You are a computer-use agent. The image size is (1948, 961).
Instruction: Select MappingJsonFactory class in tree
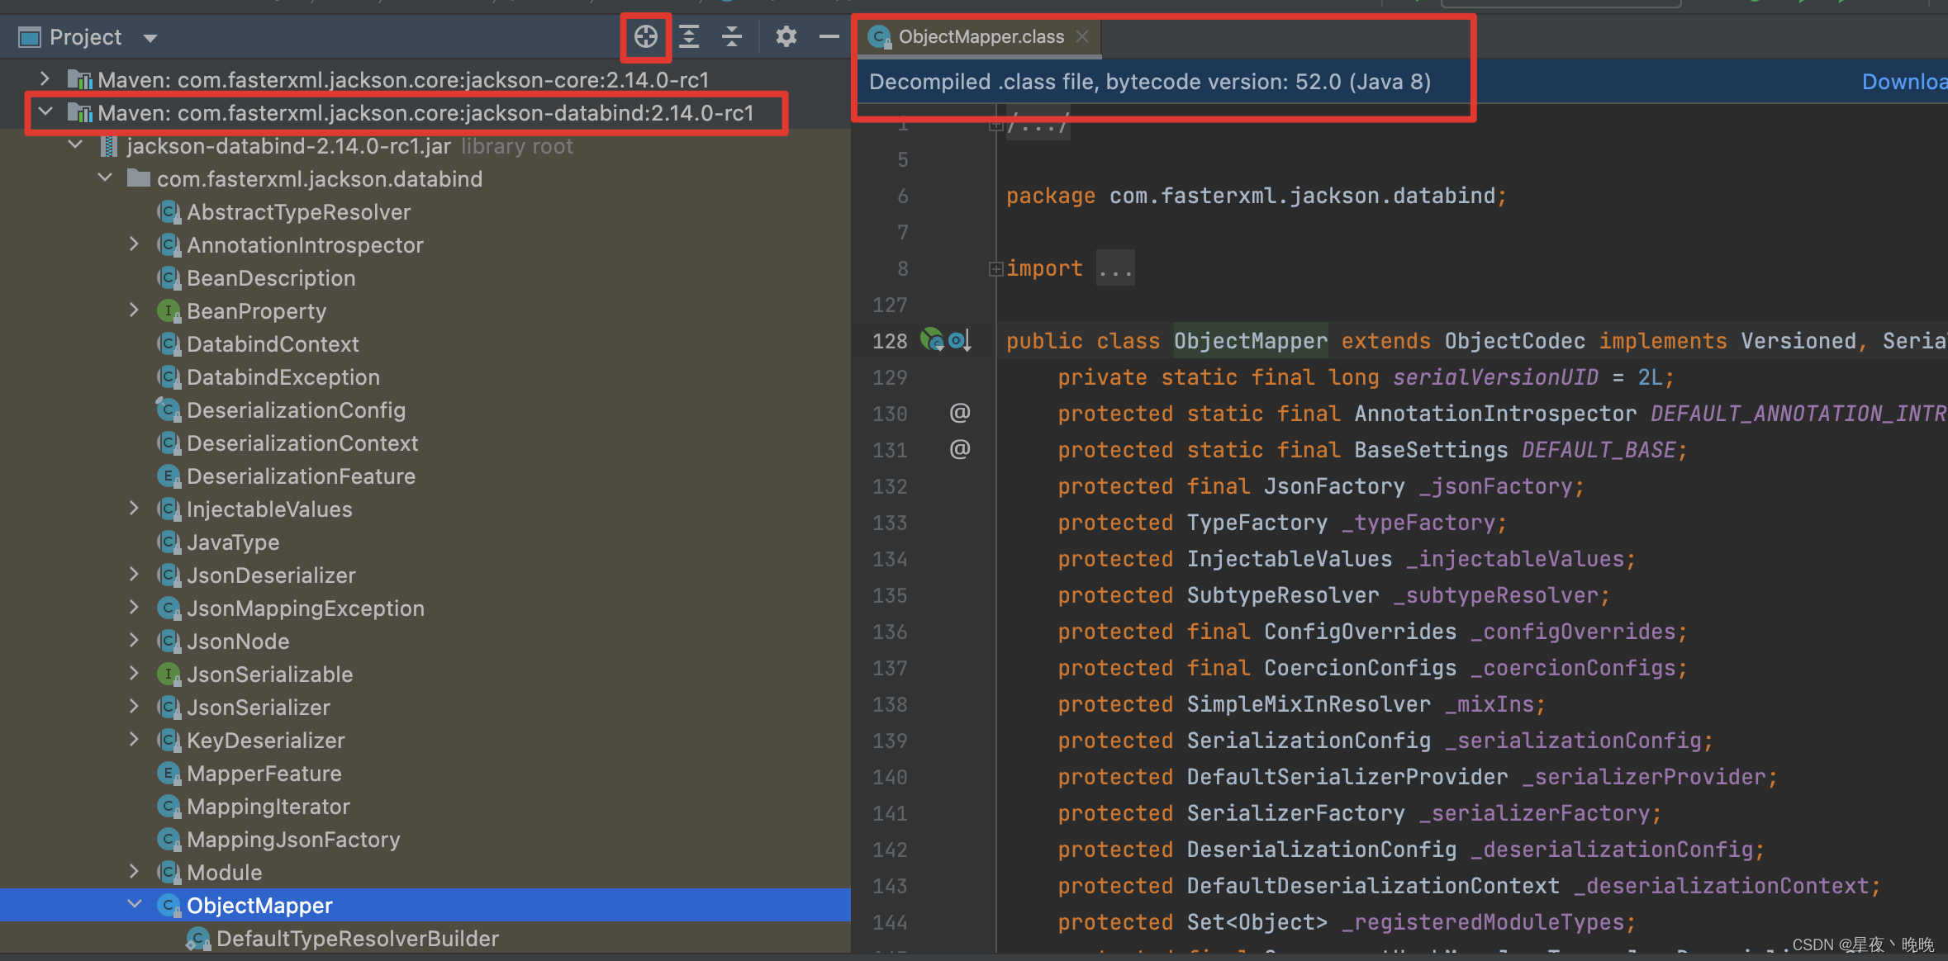[293, 840]
